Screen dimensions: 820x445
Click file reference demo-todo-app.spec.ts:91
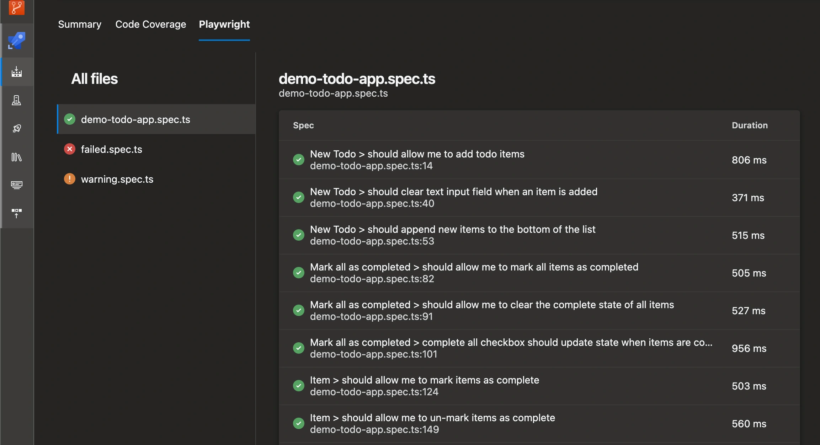click(371, 316)
